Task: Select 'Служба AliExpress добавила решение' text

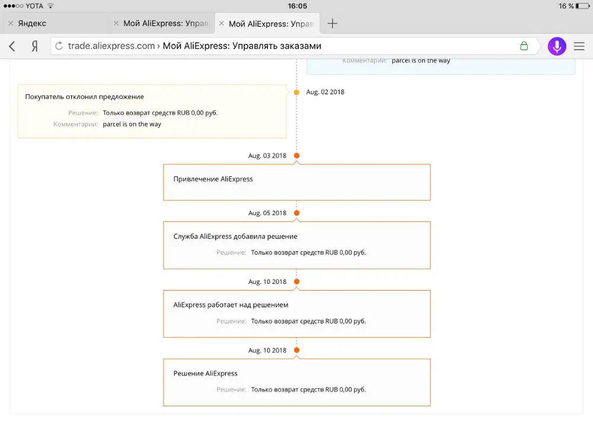Action: (x=235, y=237)
